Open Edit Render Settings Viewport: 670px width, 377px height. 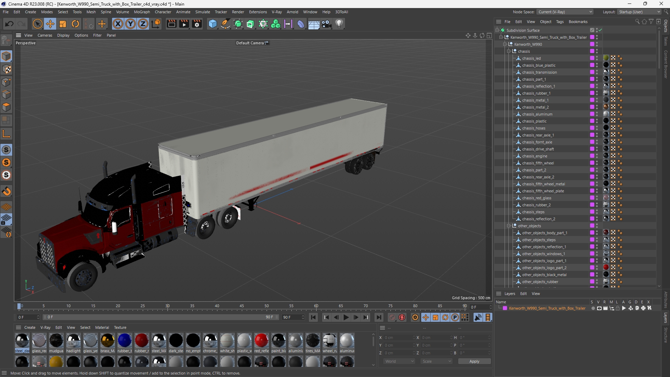[x=197, y=24]
